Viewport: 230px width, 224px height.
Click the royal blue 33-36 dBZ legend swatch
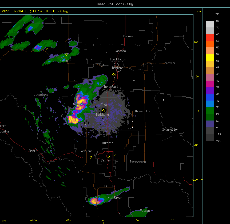point(210,97)
